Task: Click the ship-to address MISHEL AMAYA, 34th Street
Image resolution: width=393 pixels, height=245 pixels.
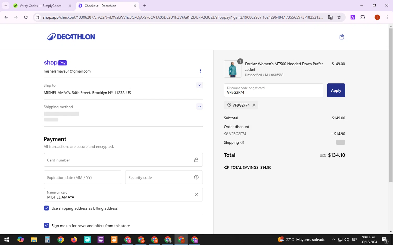Action: 87,93
